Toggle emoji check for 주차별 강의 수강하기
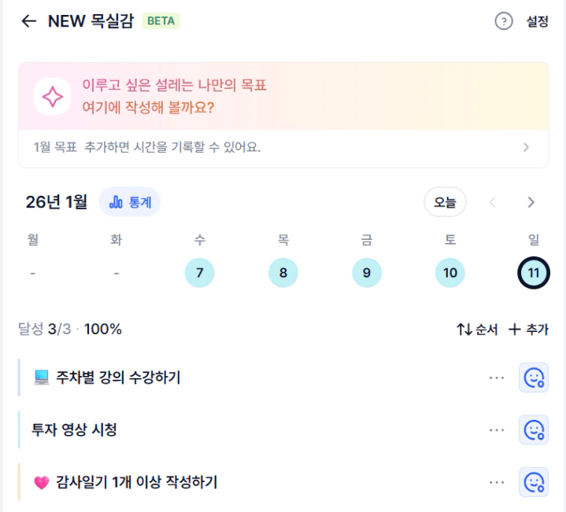 [x=534, y=378]
